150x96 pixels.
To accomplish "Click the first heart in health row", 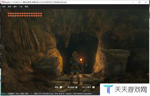I will [9, 13].
